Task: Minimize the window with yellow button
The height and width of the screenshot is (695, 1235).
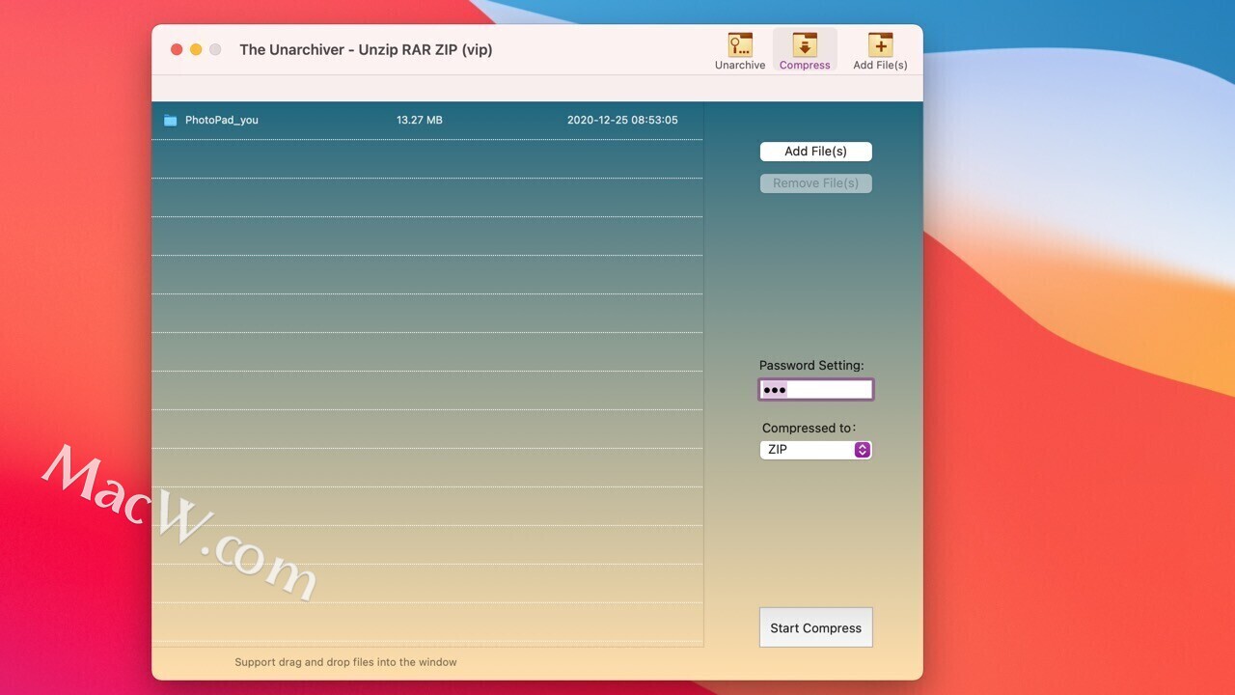Action: tap(196, 49)
